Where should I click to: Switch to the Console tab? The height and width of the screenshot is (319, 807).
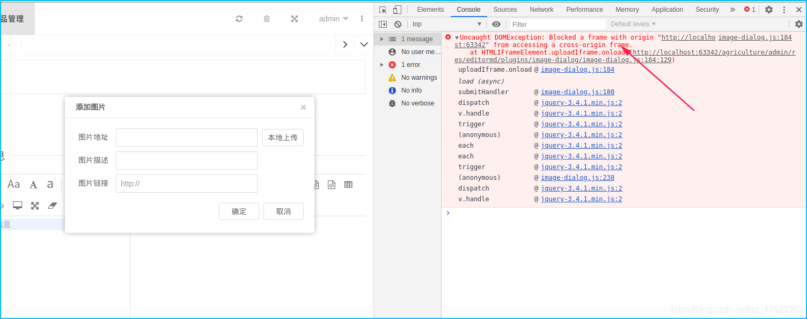[x=469, y=10]
